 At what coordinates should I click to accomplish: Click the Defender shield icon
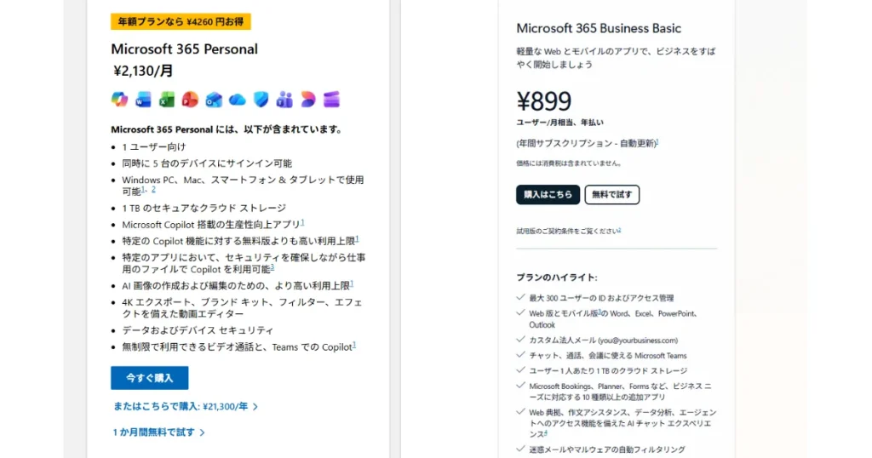tap(261, 100)
